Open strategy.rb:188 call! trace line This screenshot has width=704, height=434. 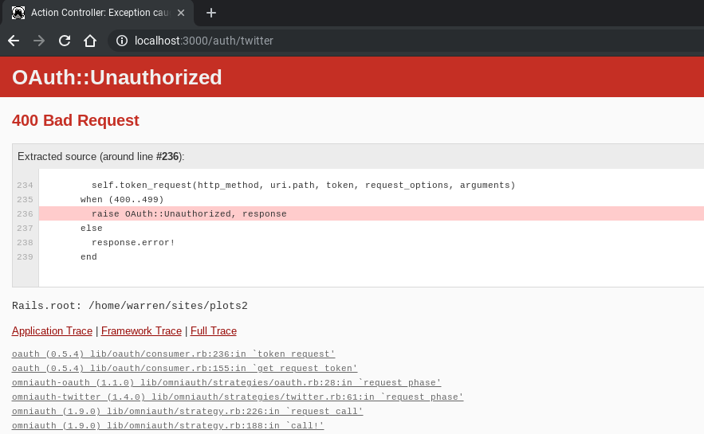(168, 425)
